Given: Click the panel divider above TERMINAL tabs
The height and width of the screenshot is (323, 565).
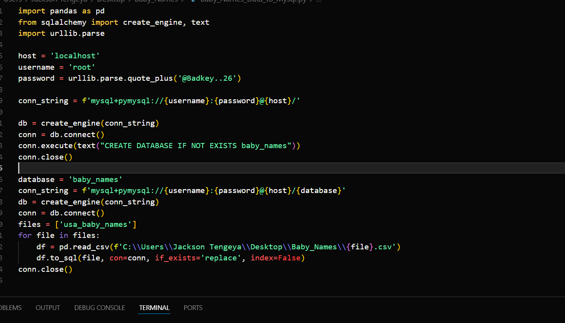Looking at the screenshot, I should click(282, 297).
